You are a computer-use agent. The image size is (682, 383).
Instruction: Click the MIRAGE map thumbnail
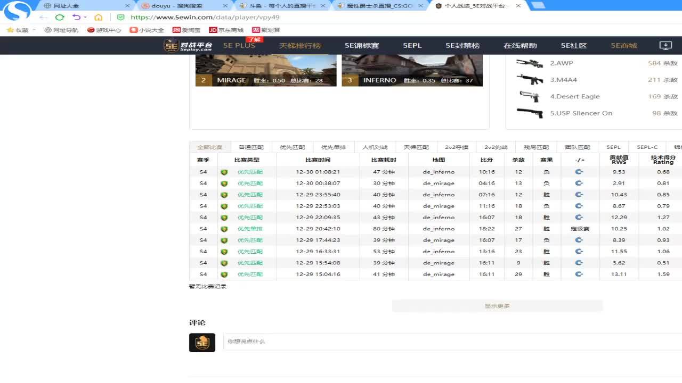pos(266,70)
